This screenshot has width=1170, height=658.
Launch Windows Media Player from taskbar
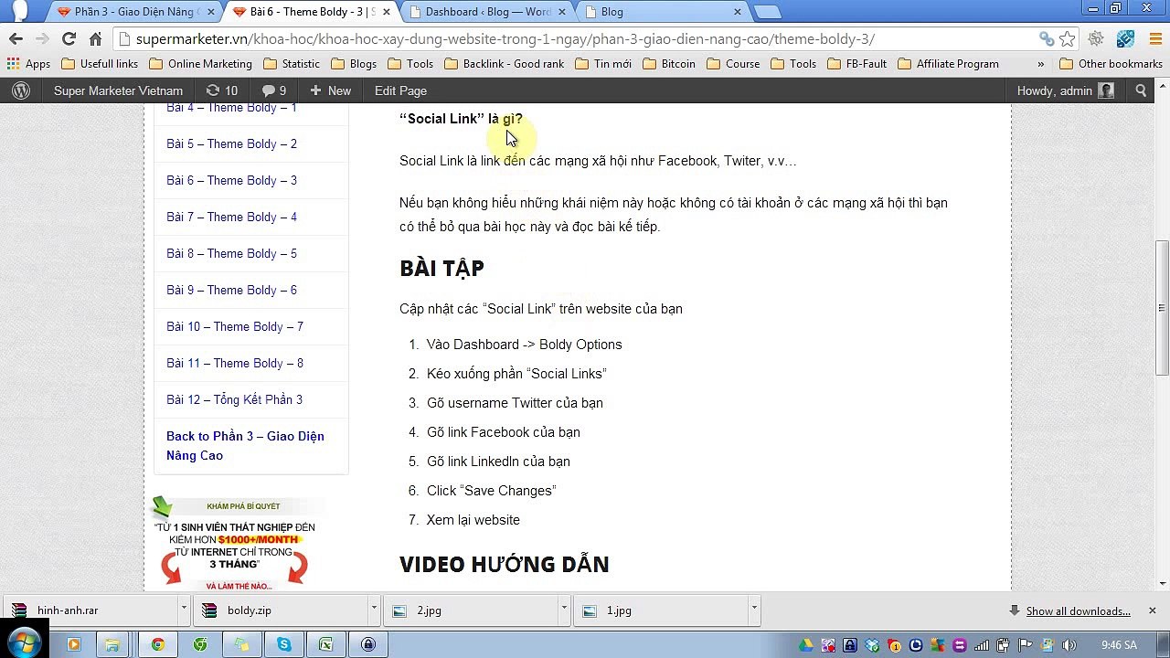click(x=73, y=644)
